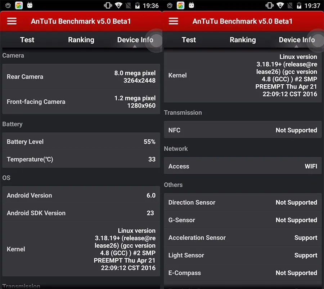Tap the 55% battery value
The height and width of the screenshot is (289, 324).
[x=149, y=142]
